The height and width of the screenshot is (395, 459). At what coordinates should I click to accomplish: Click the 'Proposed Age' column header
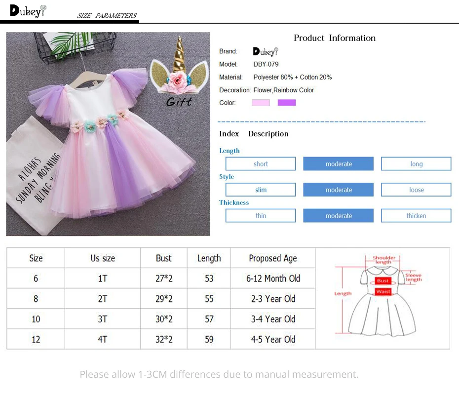(273, 258)
